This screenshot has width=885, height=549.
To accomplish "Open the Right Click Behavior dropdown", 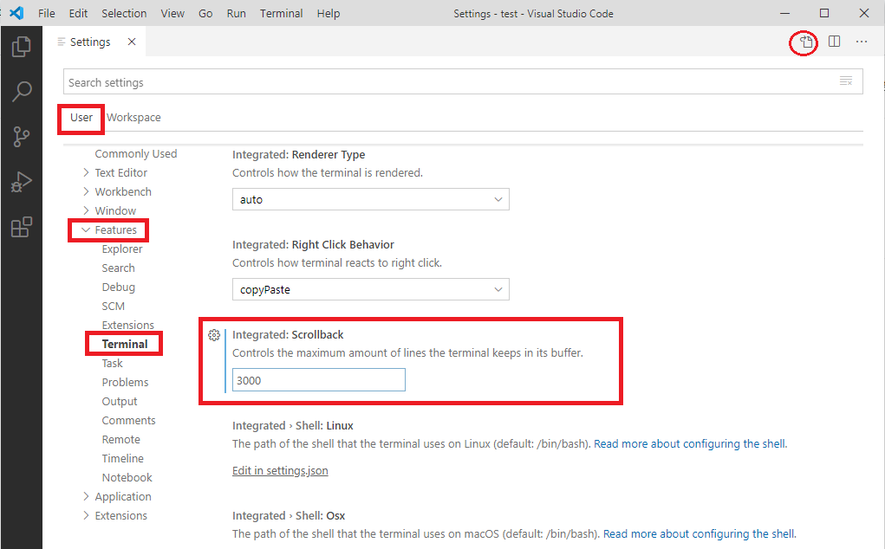I will [371, 290].
